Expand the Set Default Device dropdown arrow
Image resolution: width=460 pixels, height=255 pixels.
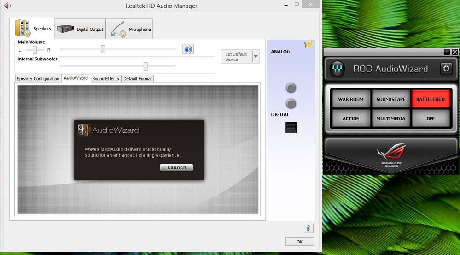click(256, 57)
